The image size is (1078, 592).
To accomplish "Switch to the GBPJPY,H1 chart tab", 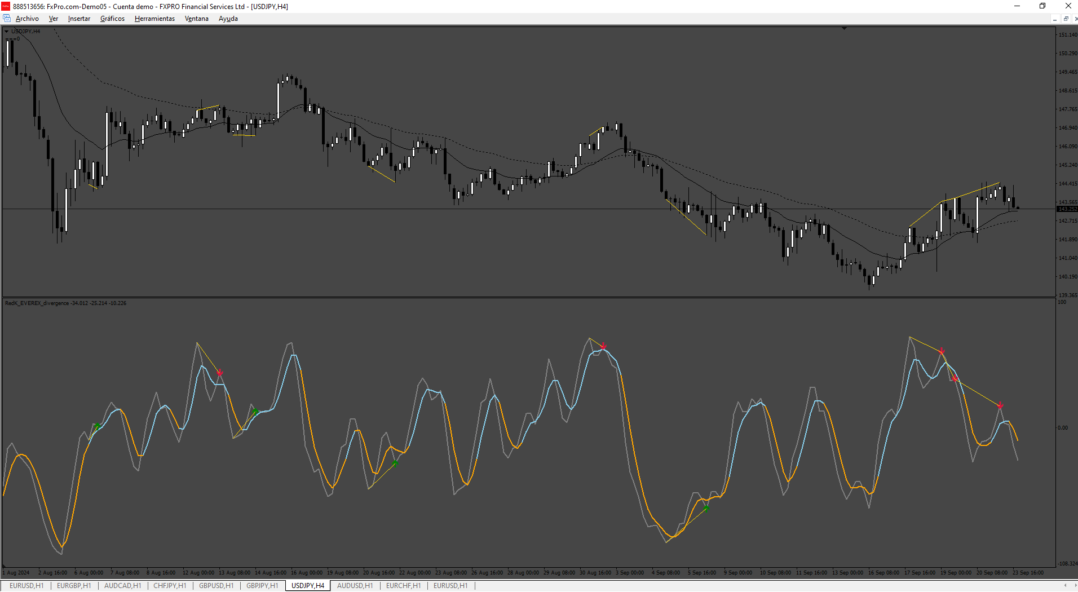I will point(262,586).
